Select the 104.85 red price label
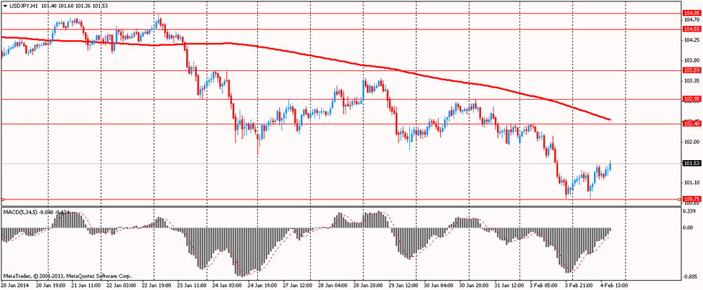The image size is (703, 290). pos(690,13)
